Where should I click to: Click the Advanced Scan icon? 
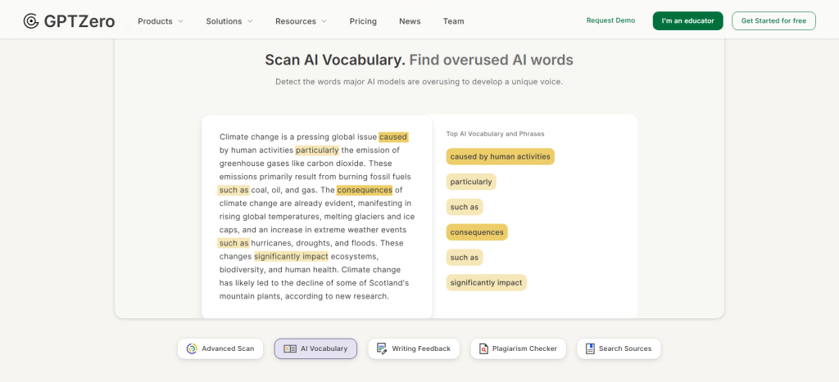pyautogui.click(x=192, y=348)
